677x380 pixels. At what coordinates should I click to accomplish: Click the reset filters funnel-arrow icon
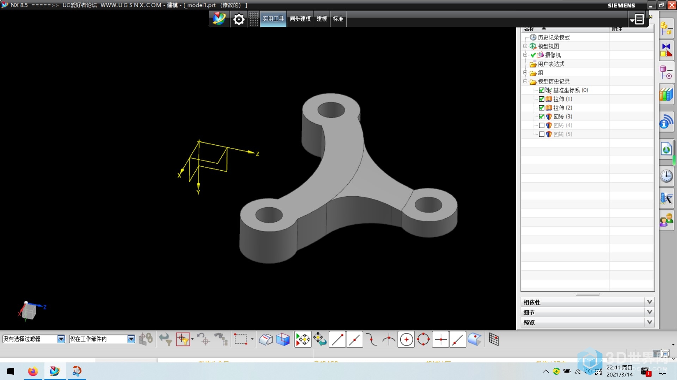click(x=165, y=340)
